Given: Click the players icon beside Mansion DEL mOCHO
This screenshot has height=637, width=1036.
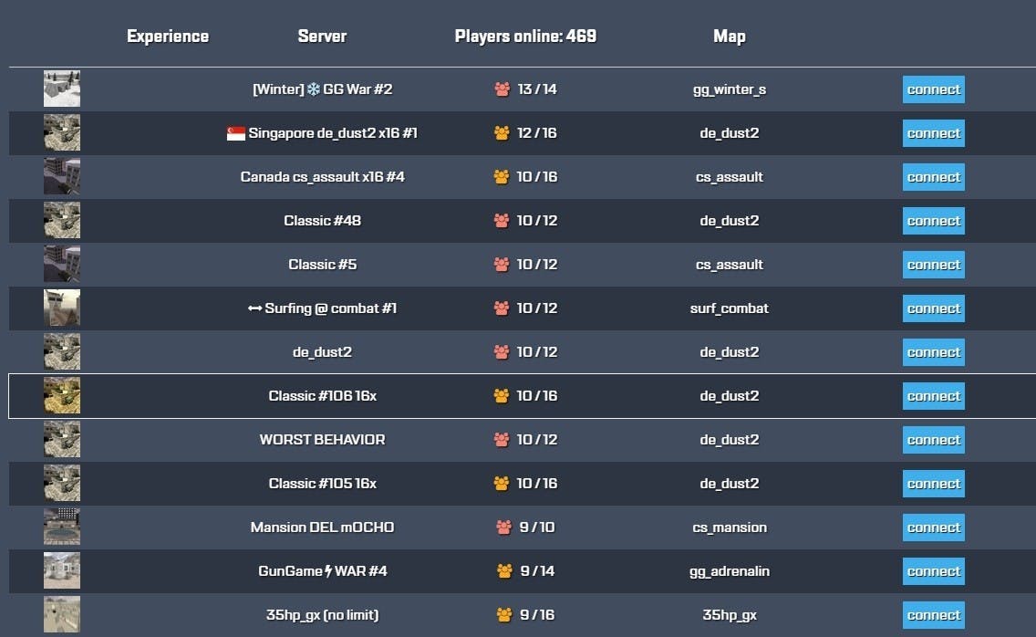Looking at the screenshot, I should coord(503,527).
